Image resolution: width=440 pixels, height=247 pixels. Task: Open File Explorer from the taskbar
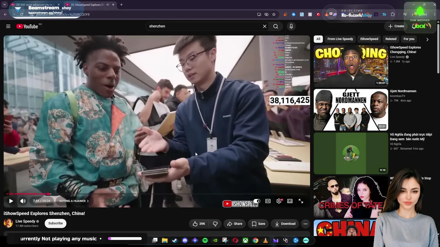tap(165, 240)
